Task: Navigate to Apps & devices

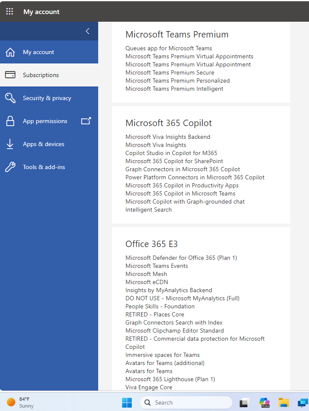Action: pyautogui.click(x=49, y=144)
